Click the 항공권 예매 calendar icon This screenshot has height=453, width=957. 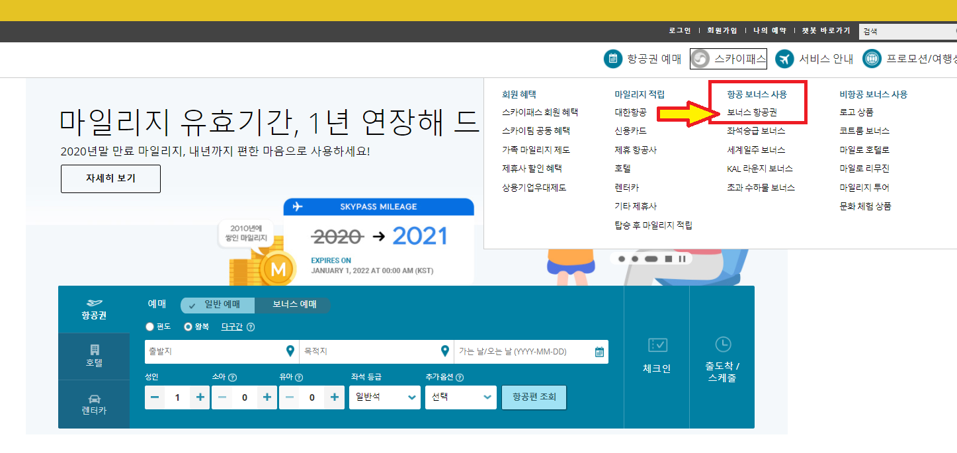tap(613, 59)
